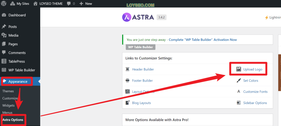
Task: Click the Footer Builder icon
Action: (x=128, y=81)
